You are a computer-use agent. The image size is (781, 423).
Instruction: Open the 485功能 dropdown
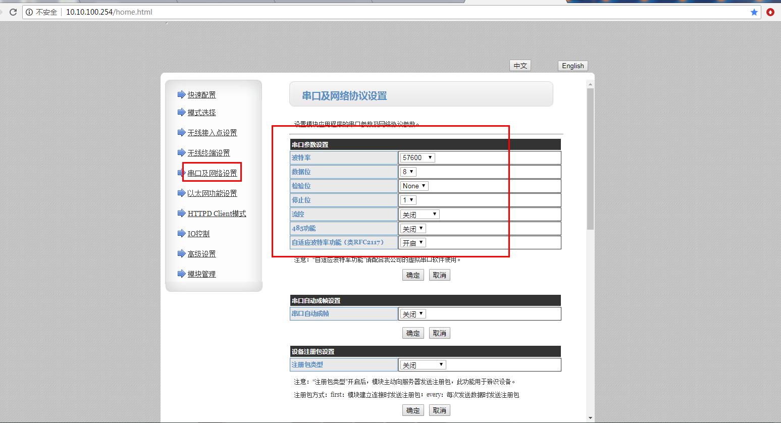click(413, 229)
